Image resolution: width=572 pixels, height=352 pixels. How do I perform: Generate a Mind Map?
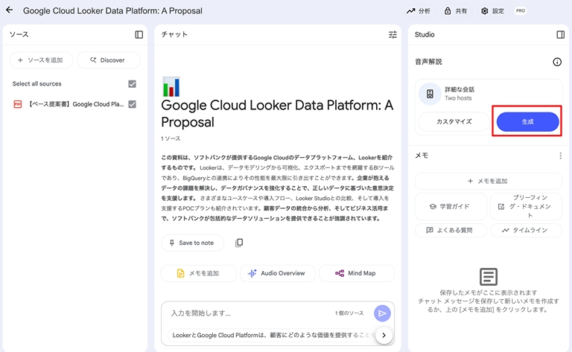(356, 273)
